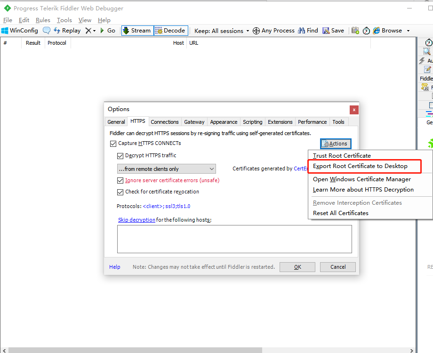
Task: Click the FiddlerScript JS icon
Action: point(425,87)
